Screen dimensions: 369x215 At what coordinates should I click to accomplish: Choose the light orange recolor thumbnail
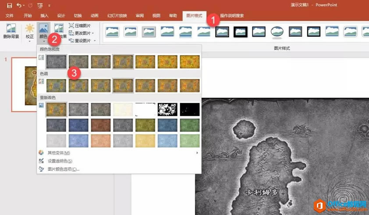[101, 141]
